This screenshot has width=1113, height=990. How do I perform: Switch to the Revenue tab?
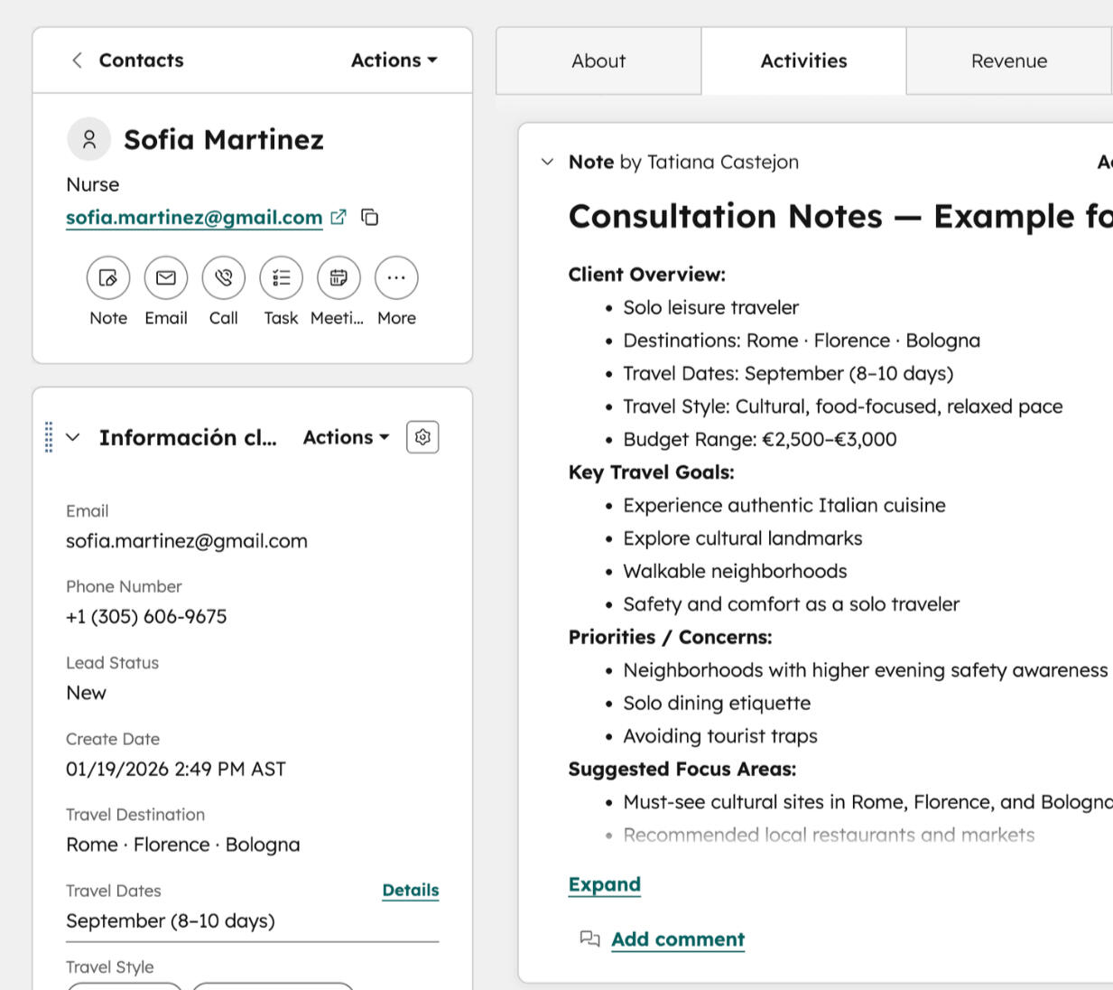tap(1008, 61)
